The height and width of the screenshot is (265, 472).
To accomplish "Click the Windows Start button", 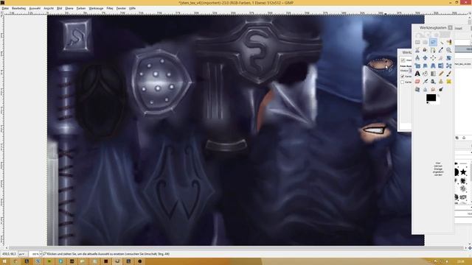I will pyautogui.click(x=4, y=261).
